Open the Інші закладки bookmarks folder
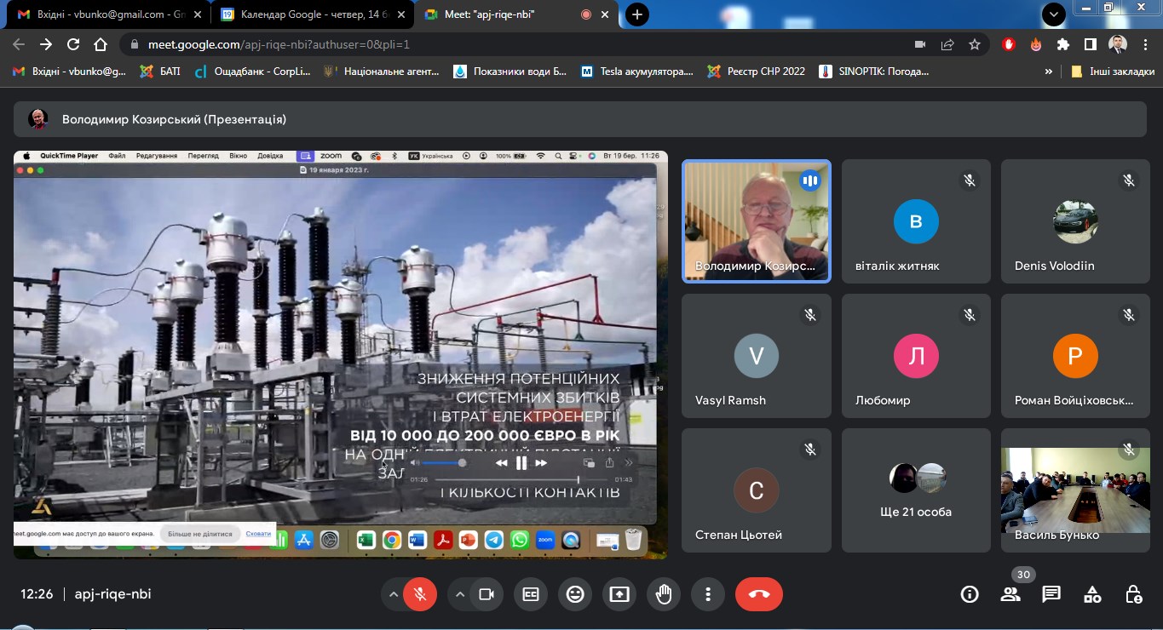The height and width of the screenshot is (630, 1163). (1112, 72)
